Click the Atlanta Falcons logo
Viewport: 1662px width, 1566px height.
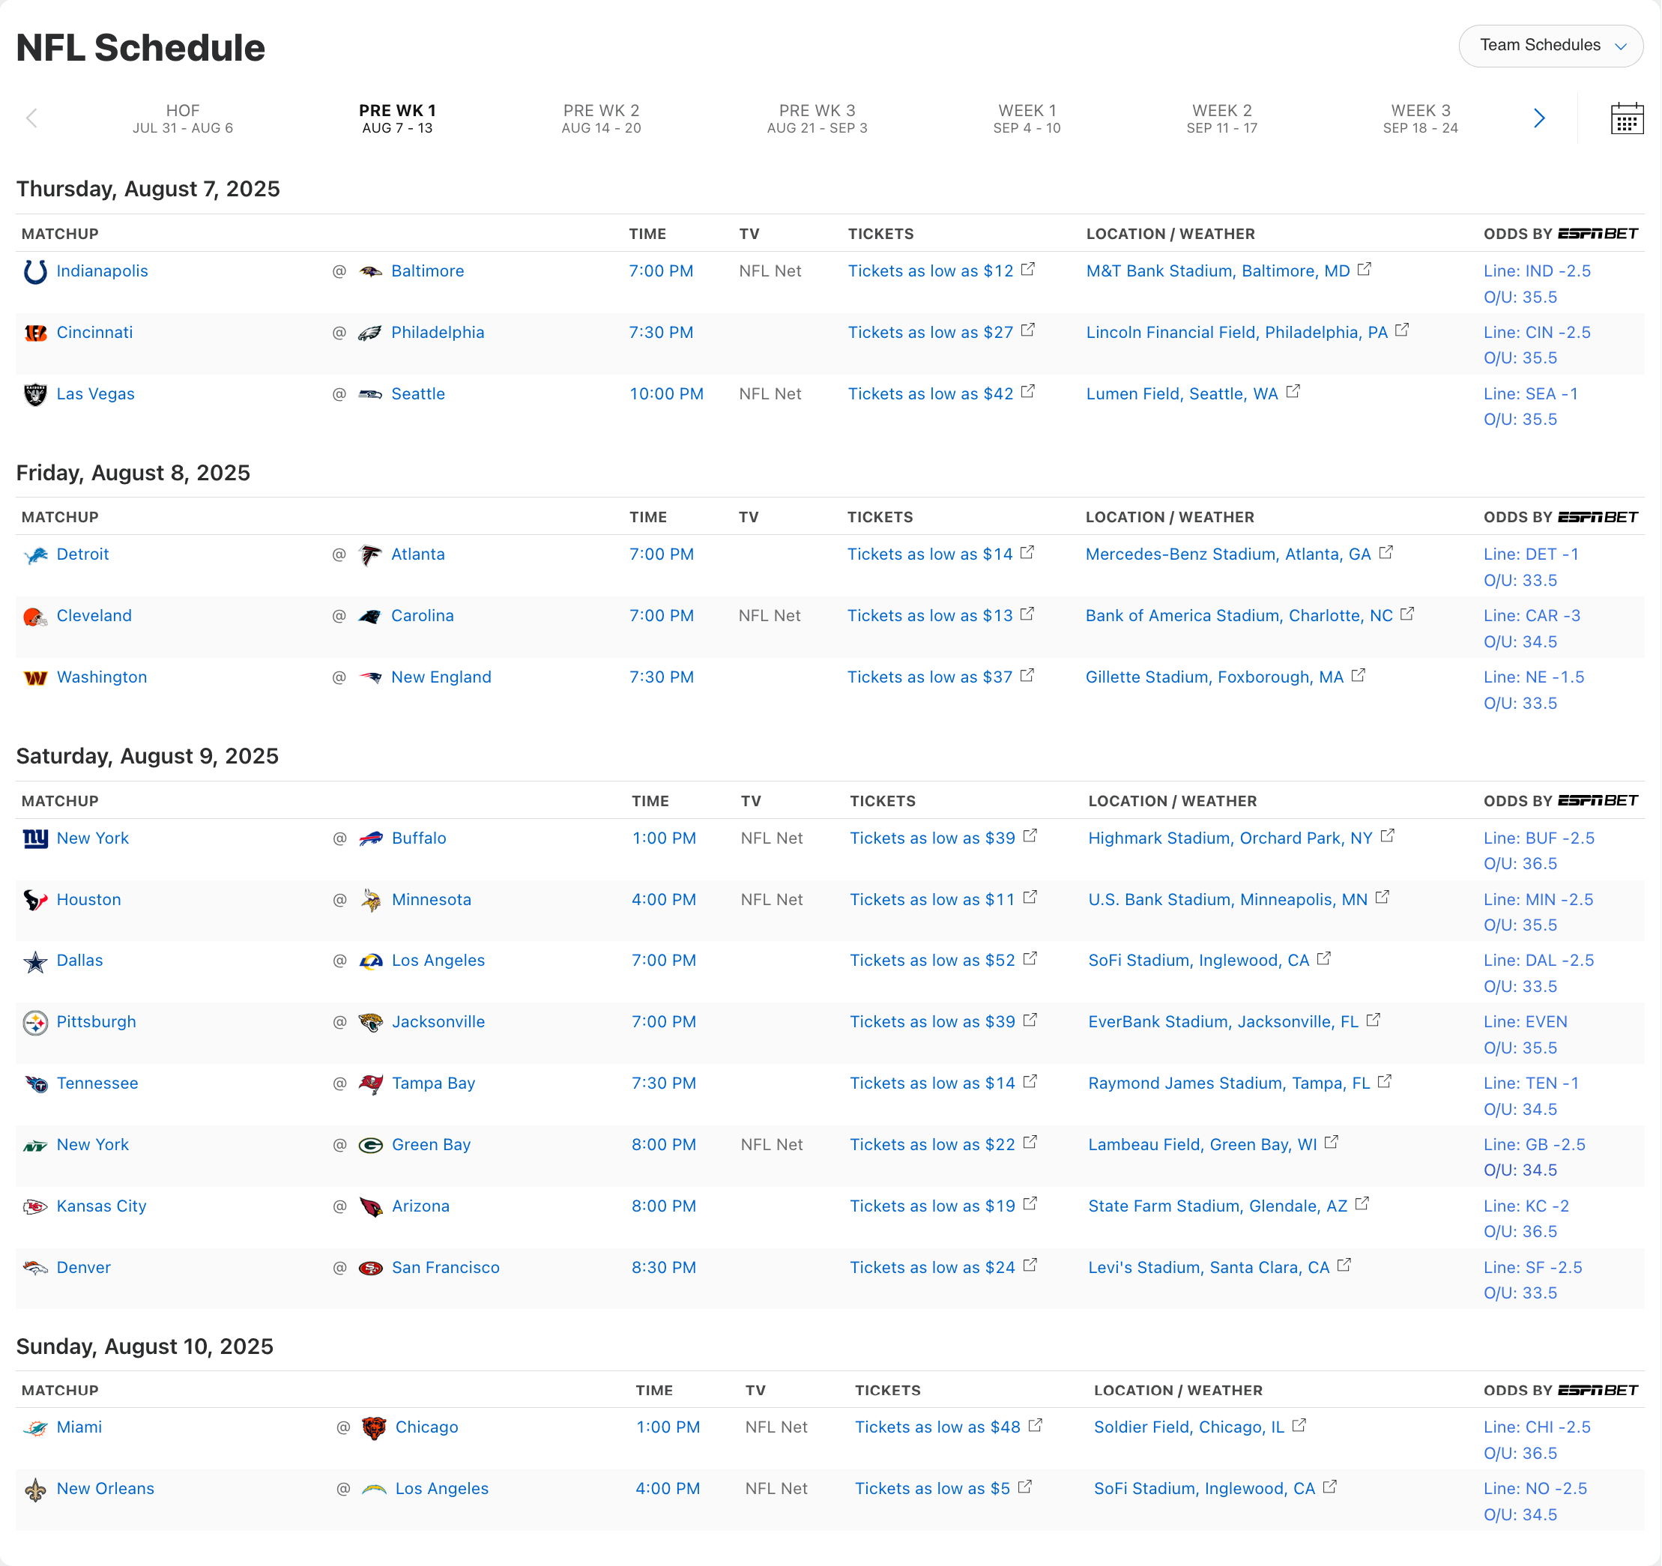[370, 555]
